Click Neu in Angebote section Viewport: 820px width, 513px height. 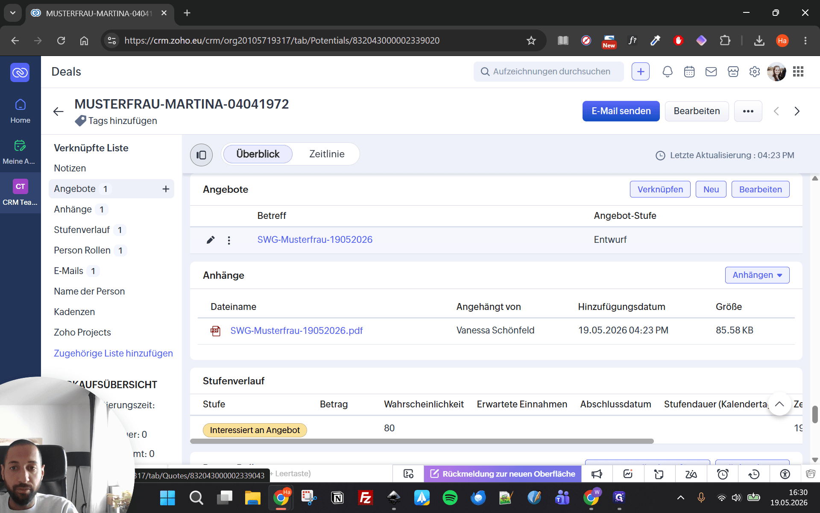(711, 189)
